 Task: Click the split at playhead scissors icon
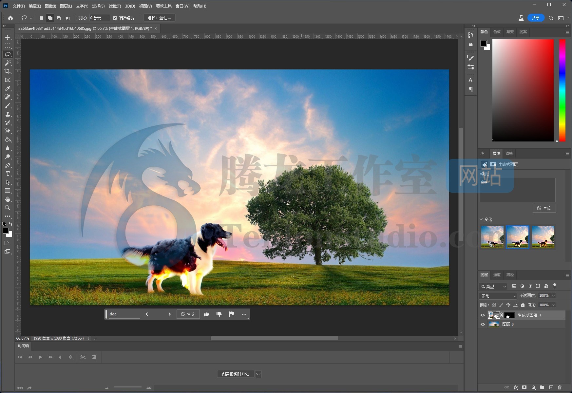83,357
